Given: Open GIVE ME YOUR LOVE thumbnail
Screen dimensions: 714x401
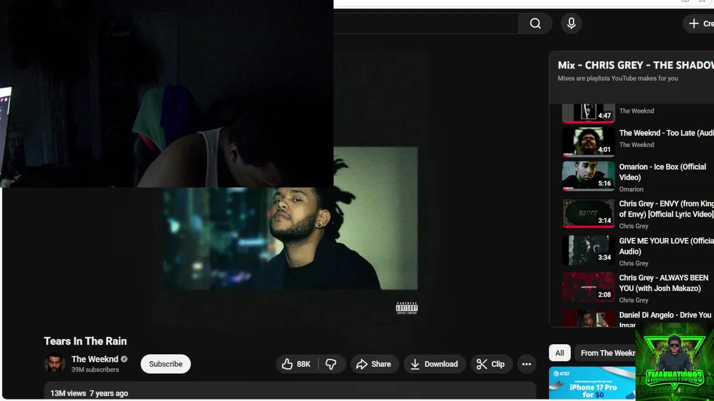Looking at the screenshot, I should [x=588, y=250].
